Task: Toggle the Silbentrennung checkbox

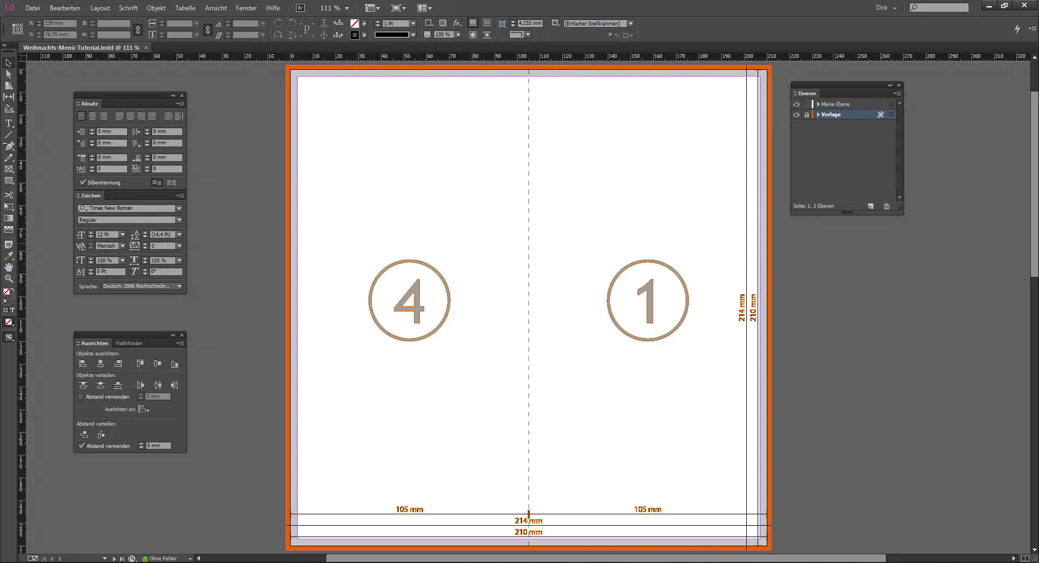Action: (x=83, y=183)
